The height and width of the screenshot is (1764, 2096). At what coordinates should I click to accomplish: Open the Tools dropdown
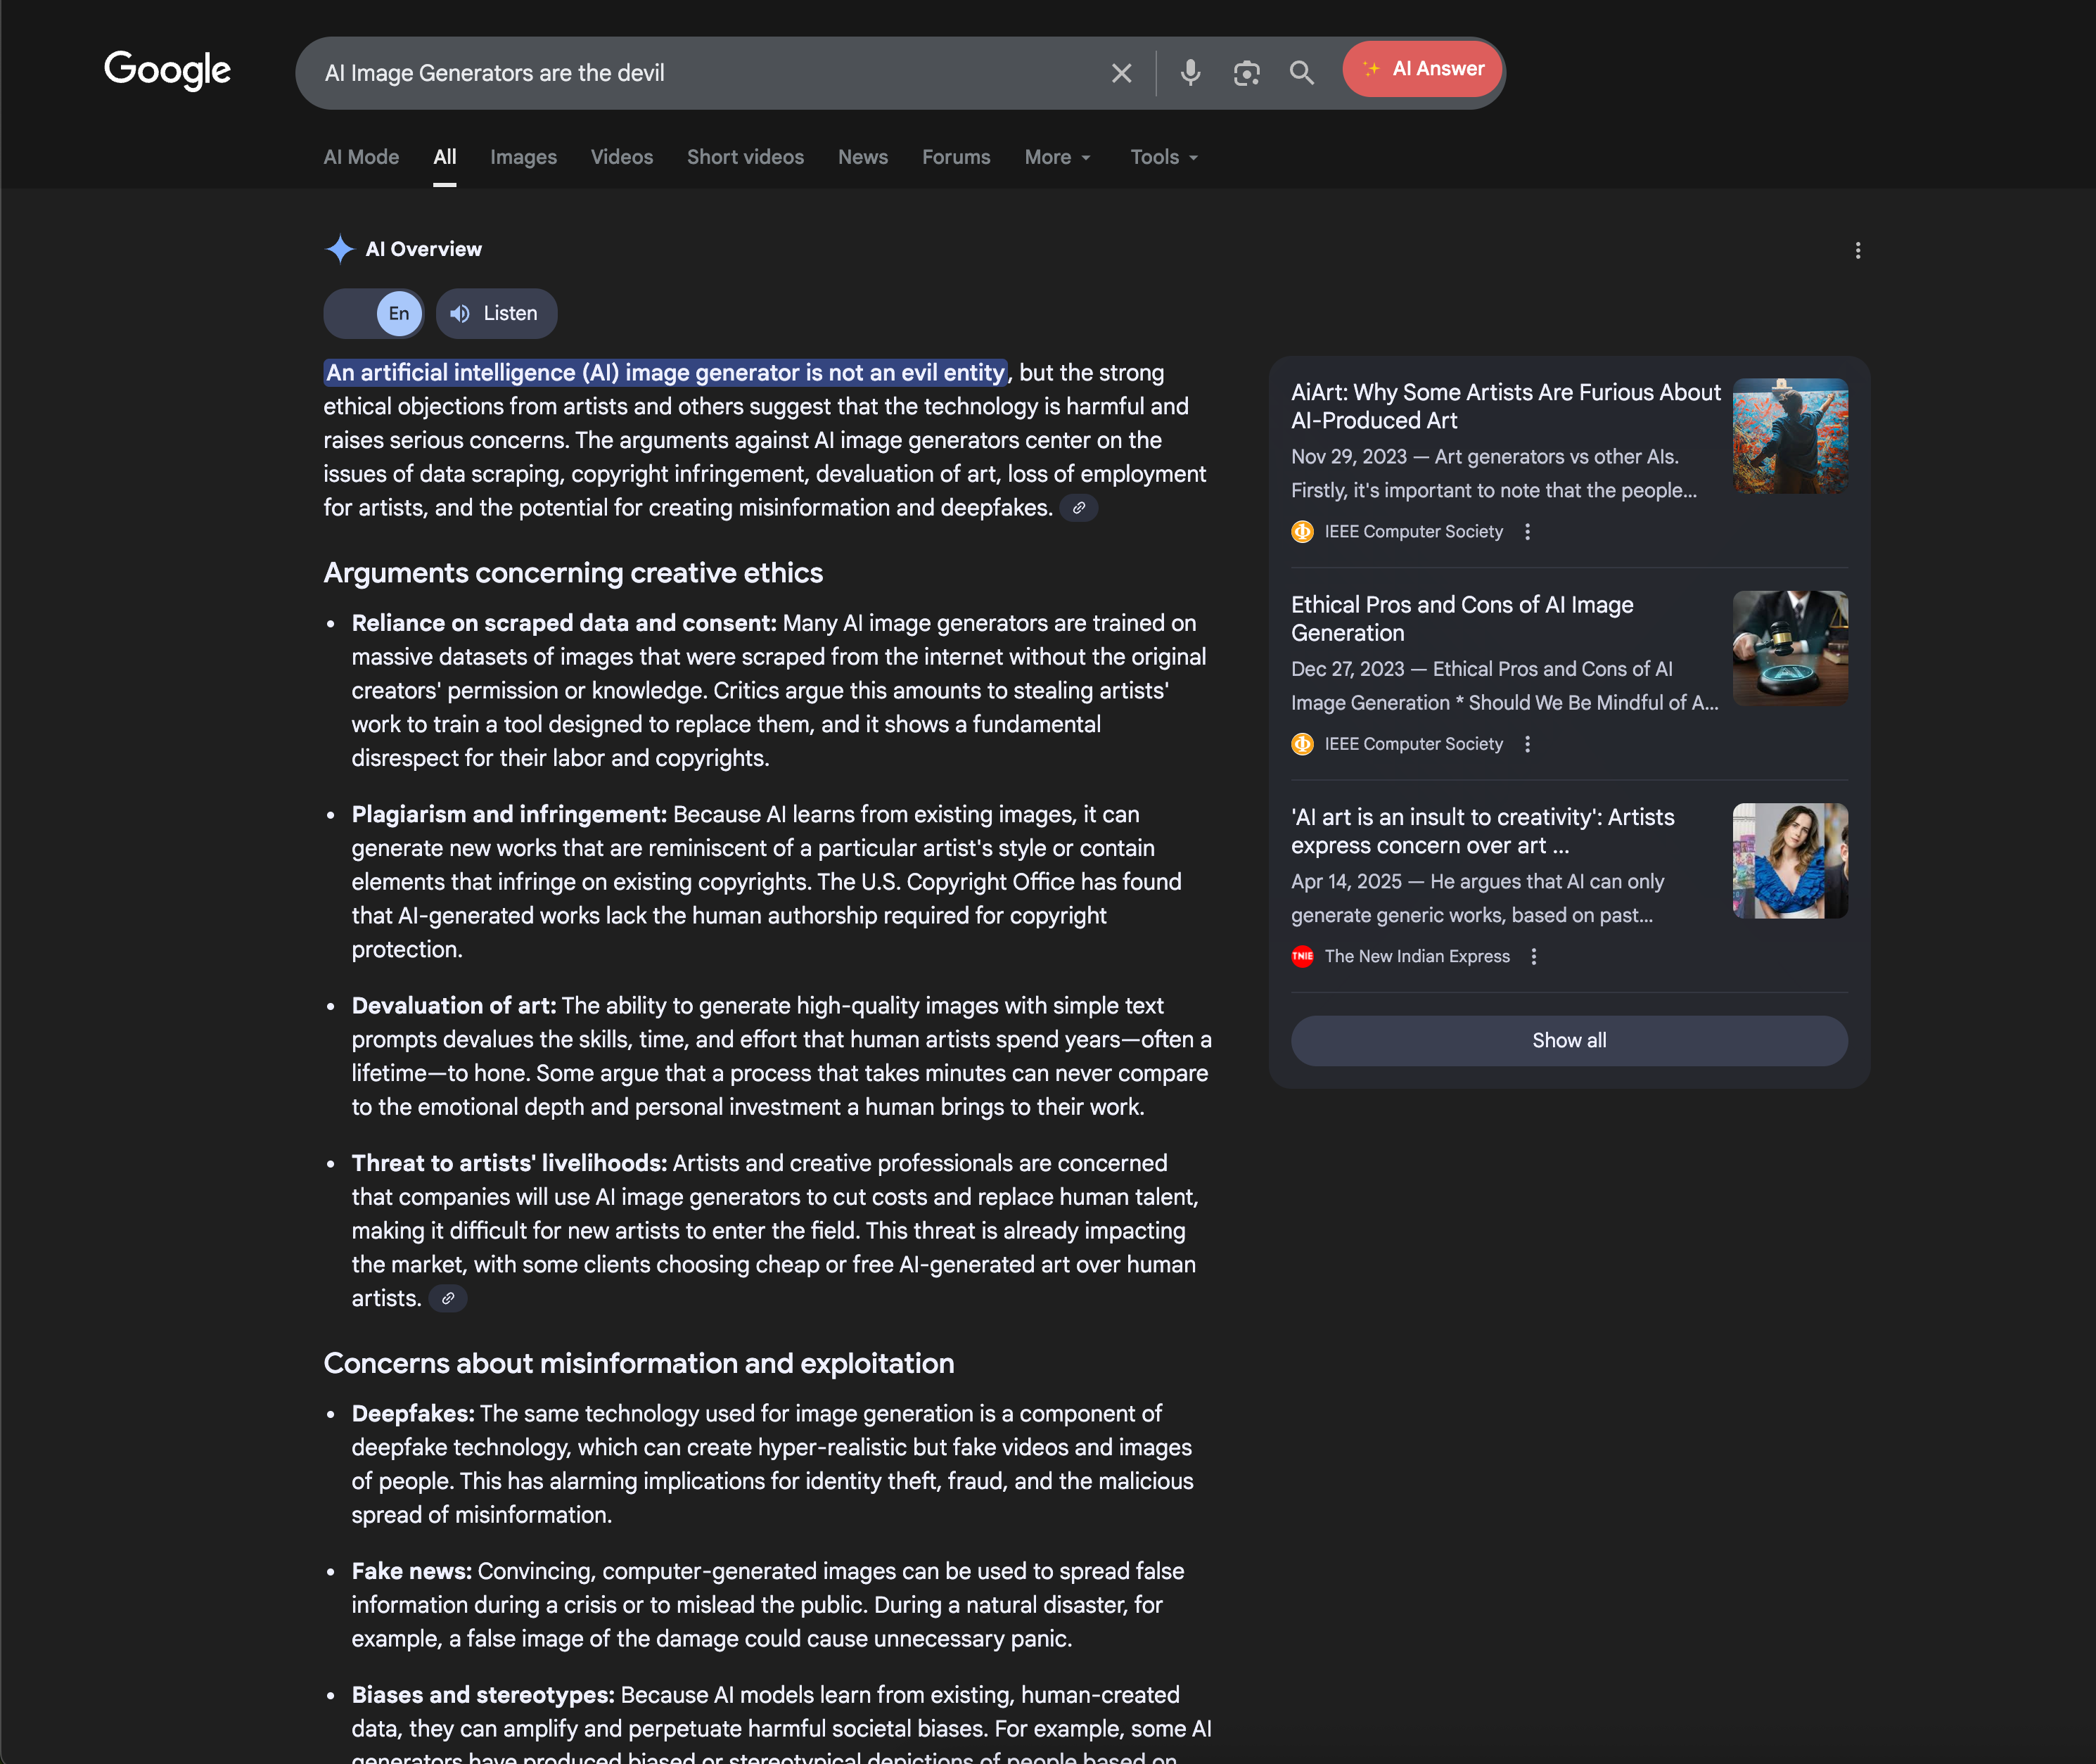pyautogui.click(x=1164, y=157)
